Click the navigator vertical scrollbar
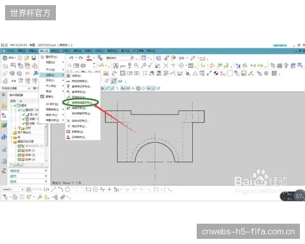Screen dimensions: 305x244 (x=46, y=143)
